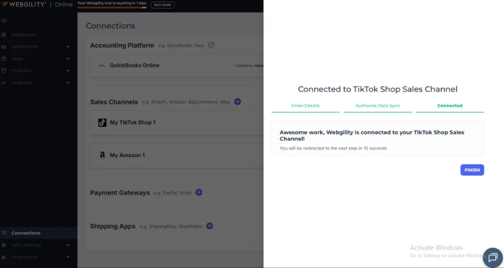Click 'Connected to TikTok Shop Sales Channel' title
This screenshot has width=504, height=268.
(378, 89)
